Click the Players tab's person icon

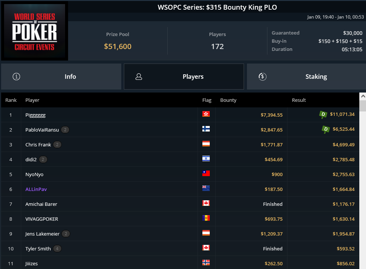[x=139, y=77]
